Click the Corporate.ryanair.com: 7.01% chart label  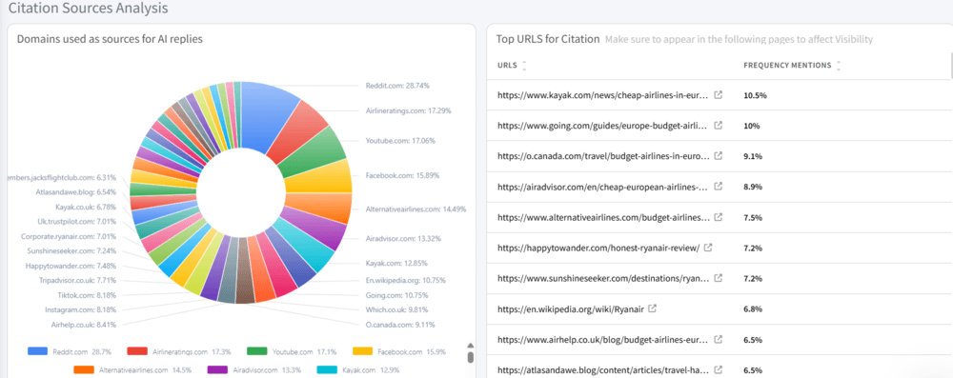pos(69,236)
